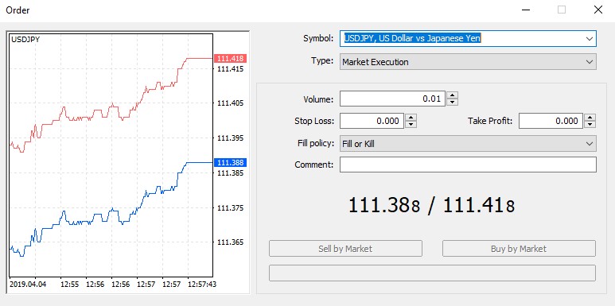Click the large bid/ask quote text
Screen dimensions: 615x306
[431, 205]
